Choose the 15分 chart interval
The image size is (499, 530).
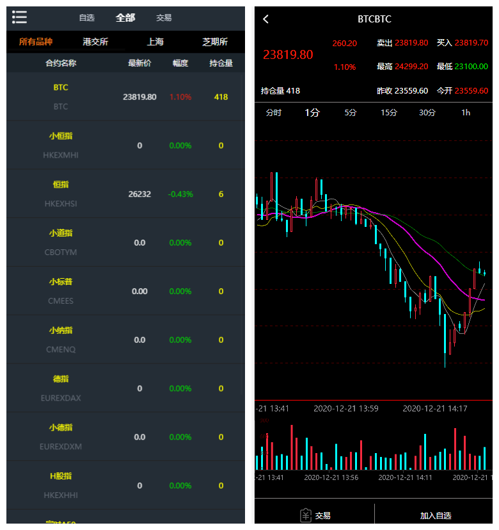pos(389,113)
